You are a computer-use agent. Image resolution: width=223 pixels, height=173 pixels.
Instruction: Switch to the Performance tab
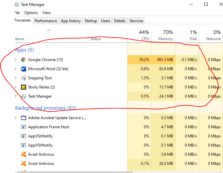[46, 21]
